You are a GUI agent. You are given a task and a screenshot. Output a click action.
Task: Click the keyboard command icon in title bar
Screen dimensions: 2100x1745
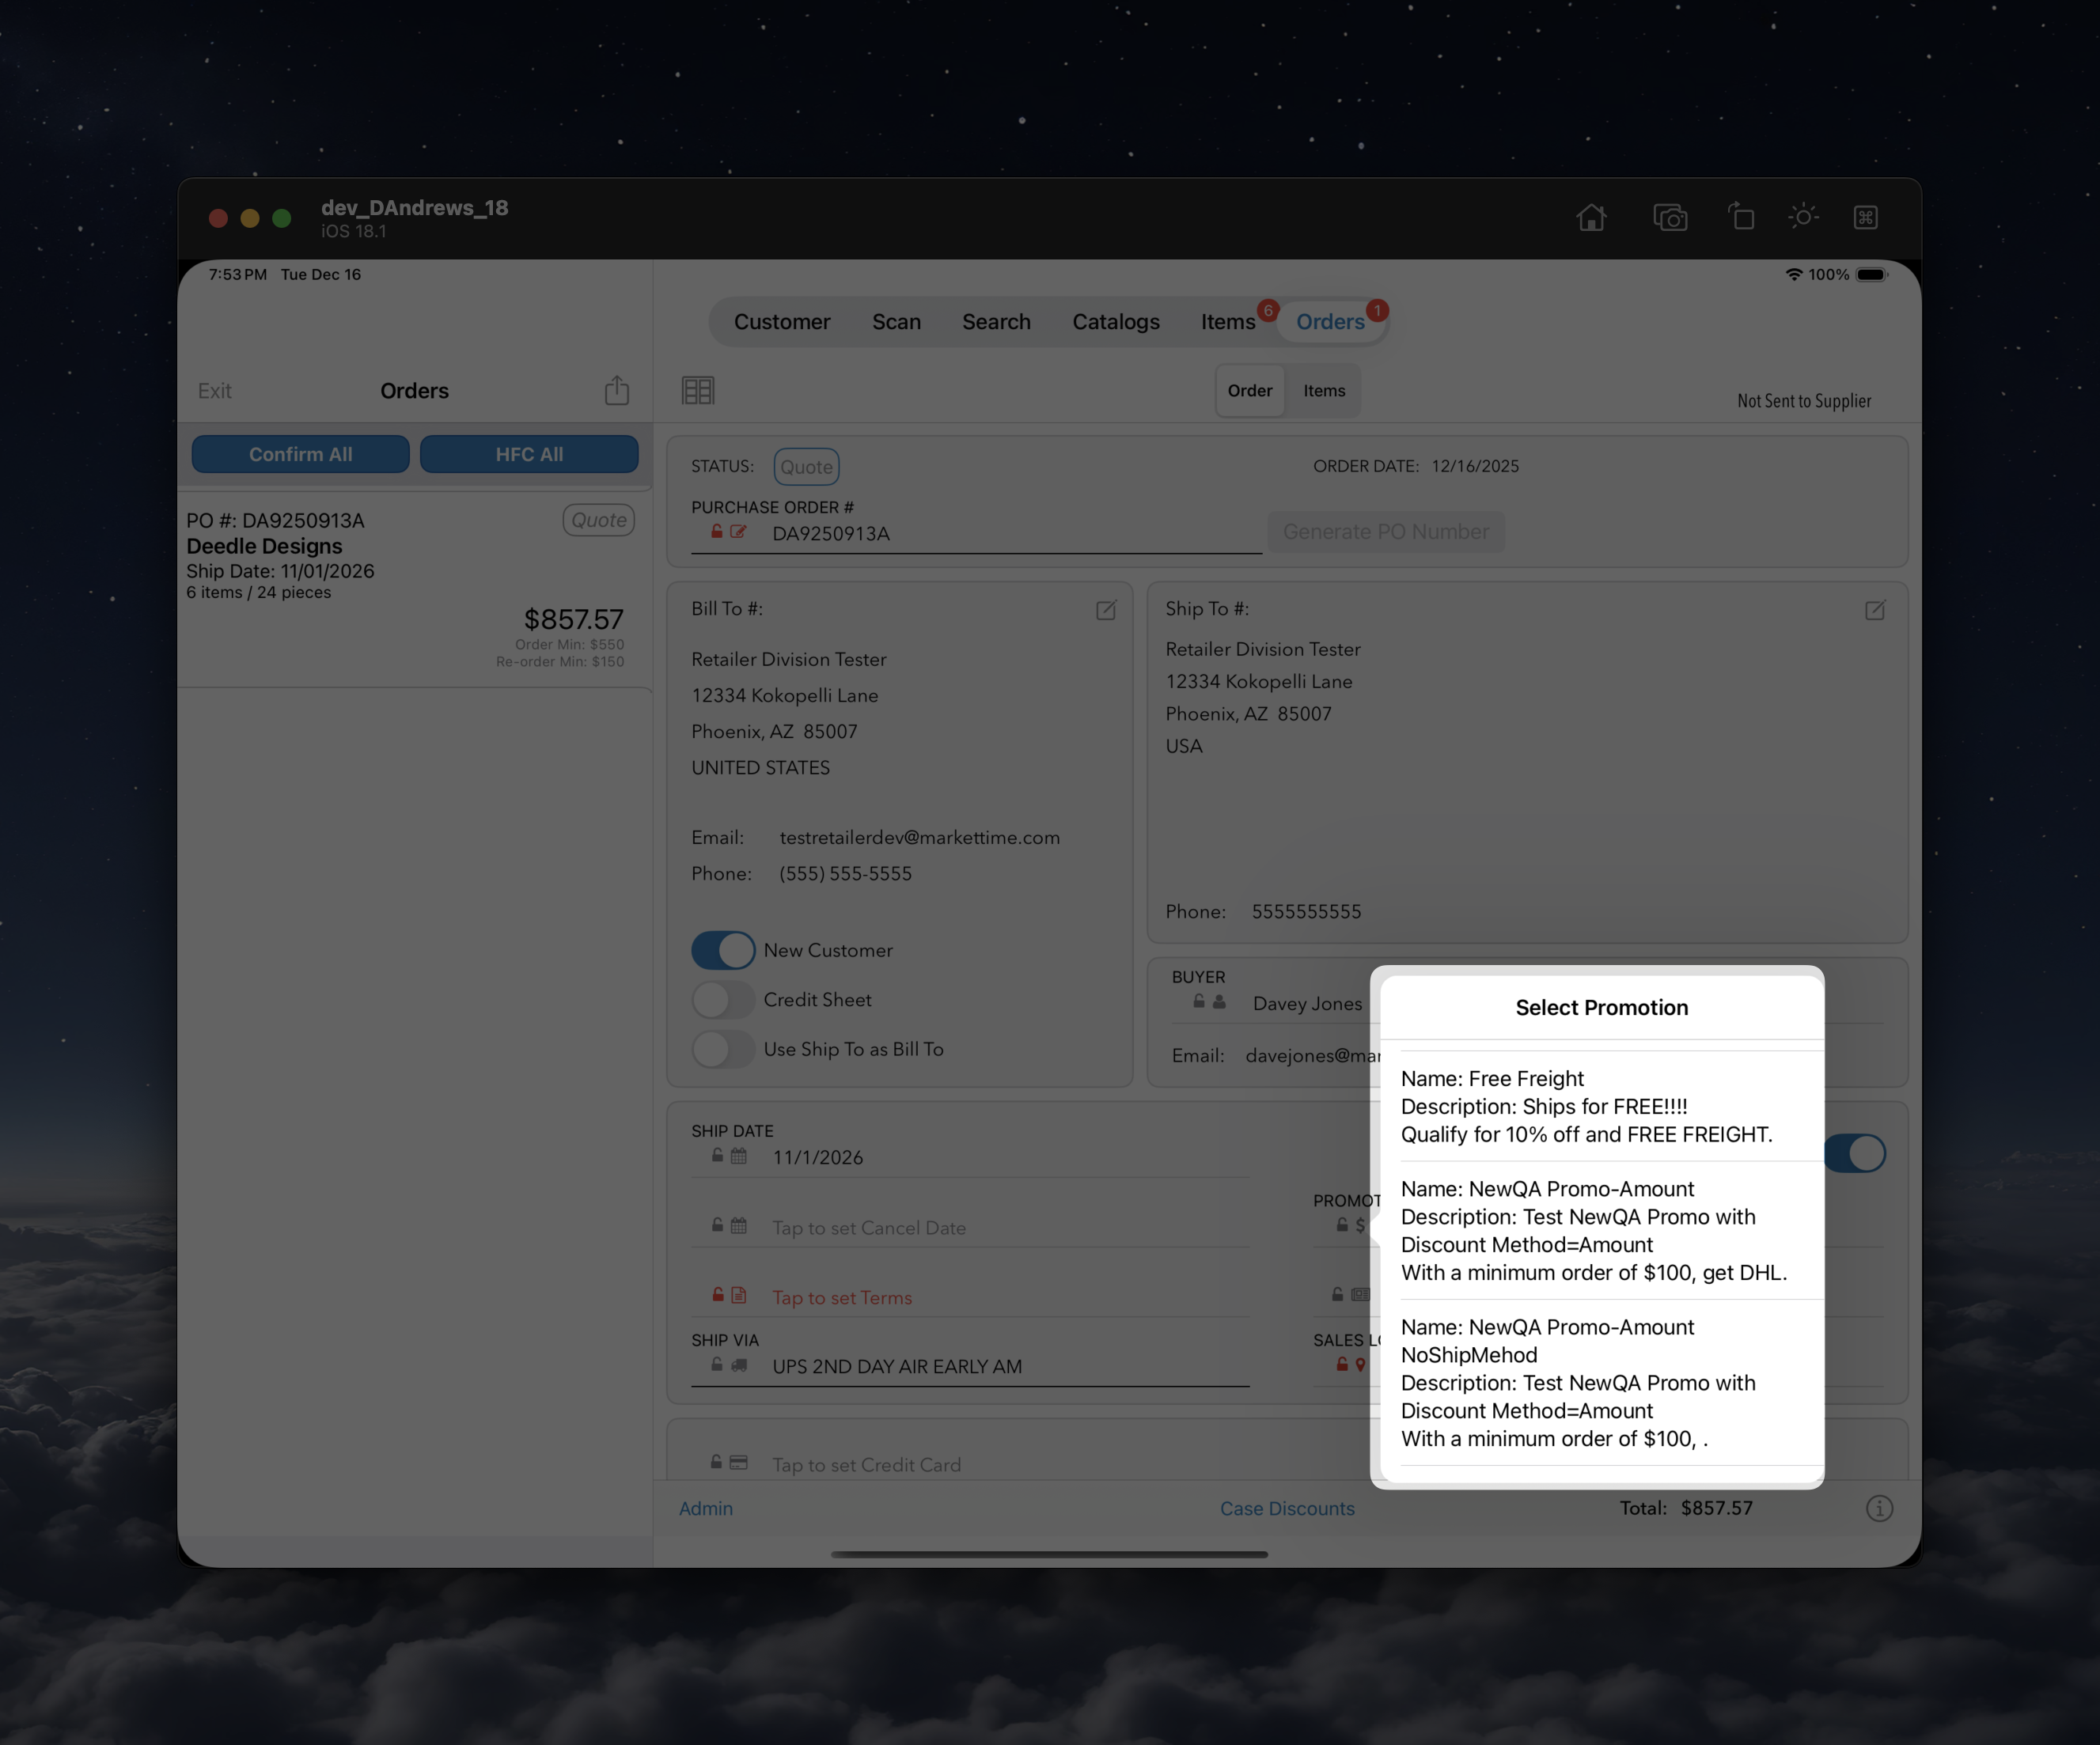1866,217
